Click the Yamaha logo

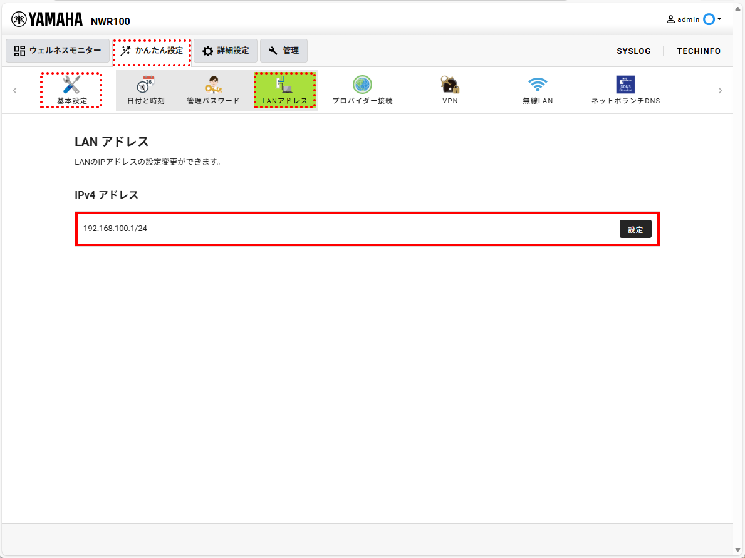(x=46, y=19)
